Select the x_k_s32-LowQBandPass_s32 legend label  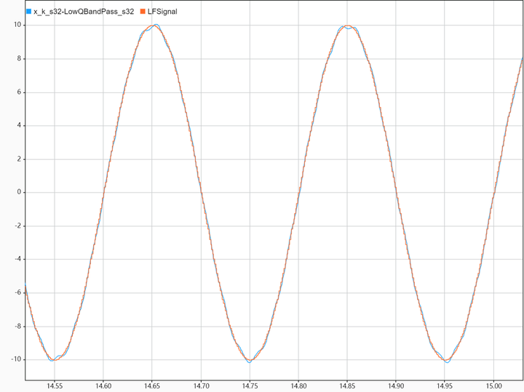click(84, 12)
